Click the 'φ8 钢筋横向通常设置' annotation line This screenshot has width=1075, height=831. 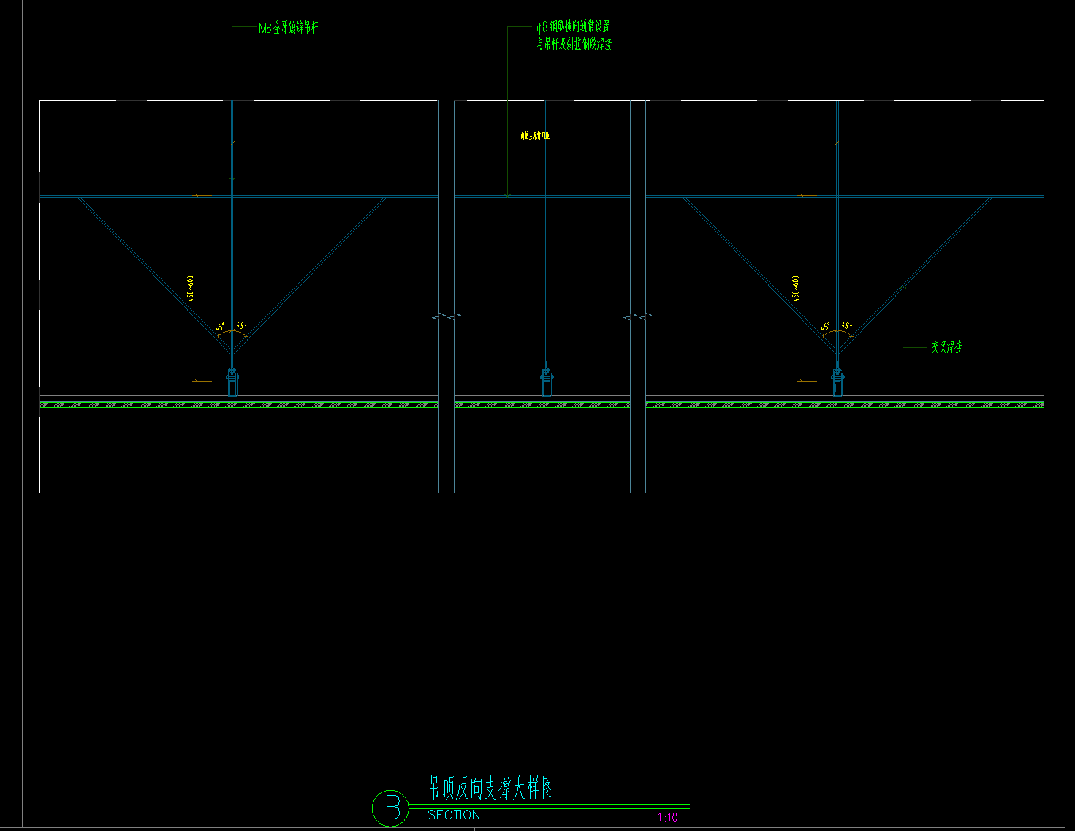pos(574,27)
